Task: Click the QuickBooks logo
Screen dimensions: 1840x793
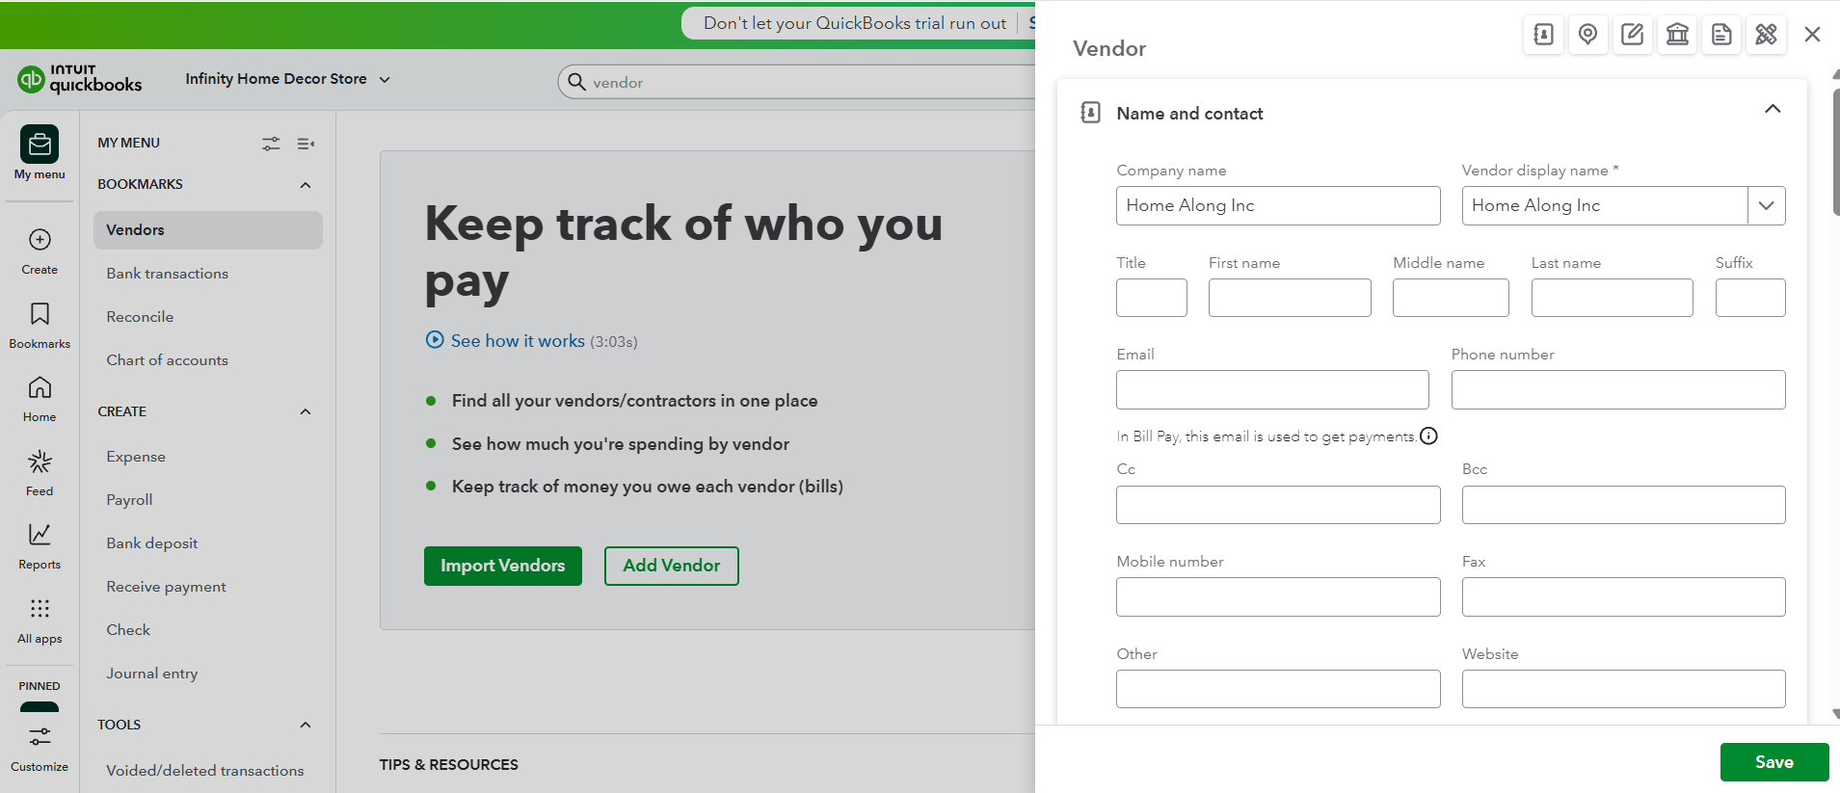Action: point(79,79)
